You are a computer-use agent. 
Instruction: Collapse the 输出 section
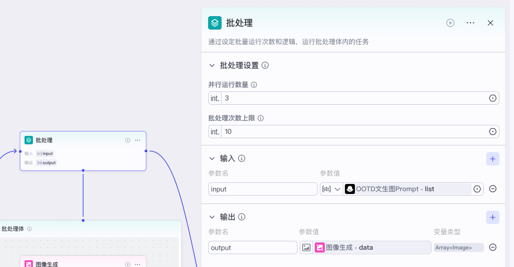[x=212, y=217]
